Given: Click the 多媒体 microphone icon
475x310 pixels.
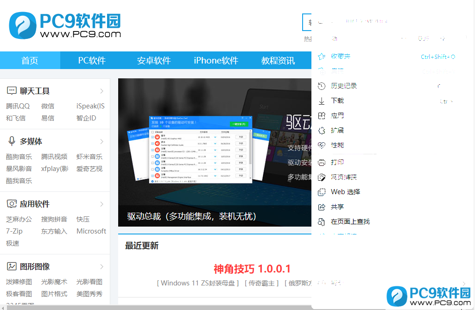Looking at the screenshot, I should pos(12,141).
